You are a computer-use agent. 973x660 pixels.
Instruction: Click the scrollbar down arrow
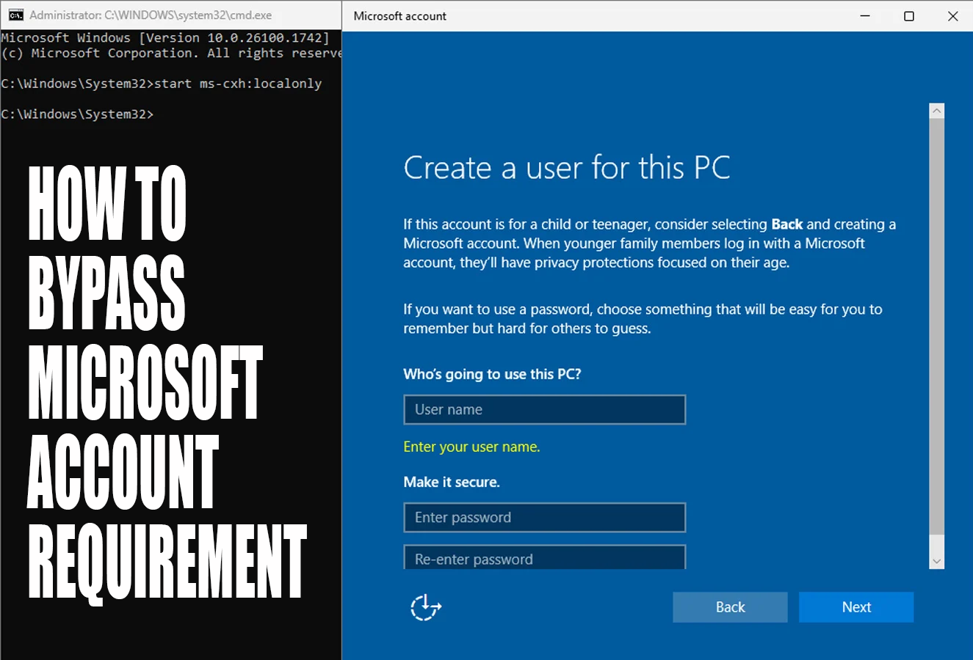(937, 560)
